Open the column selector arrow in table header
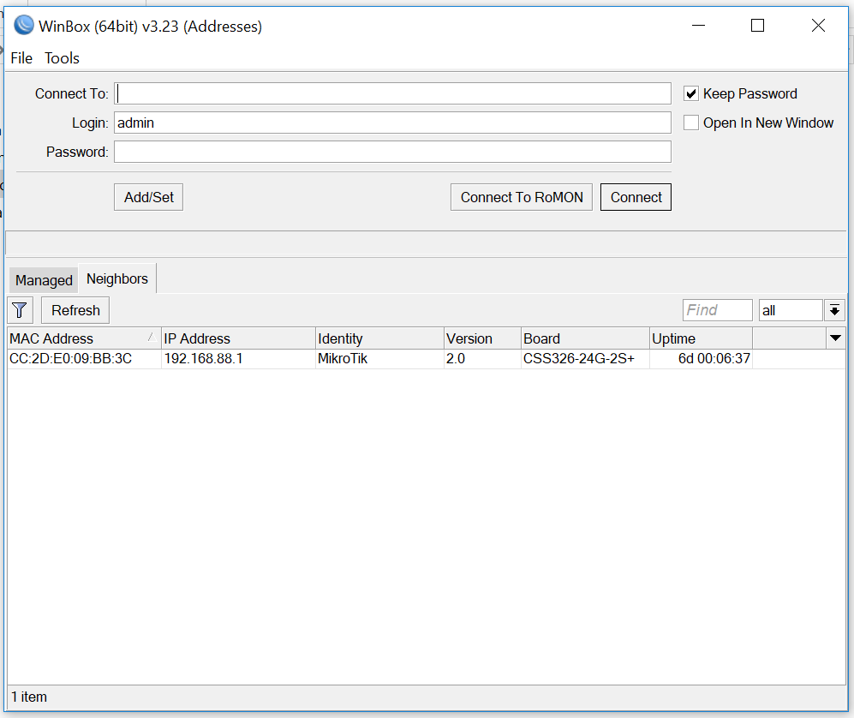The height and width of the screenshot is (718, 854). pyautogui.click(x=835, y=338)
